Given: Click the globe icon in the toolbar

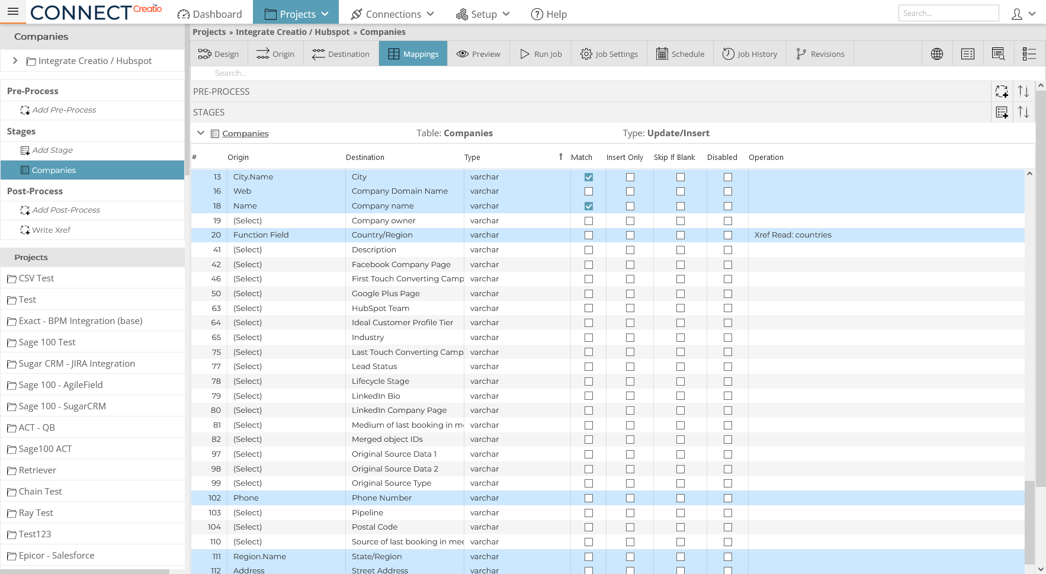Looking at the screenshot, I should (936, 53).
